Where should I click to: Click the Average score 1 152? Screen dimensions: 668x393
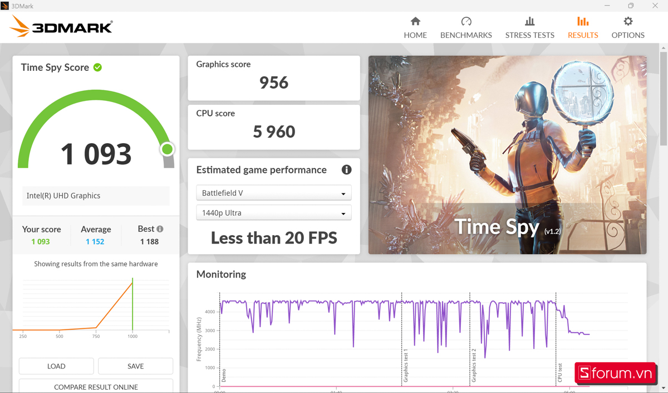click(x=96, y=241)
